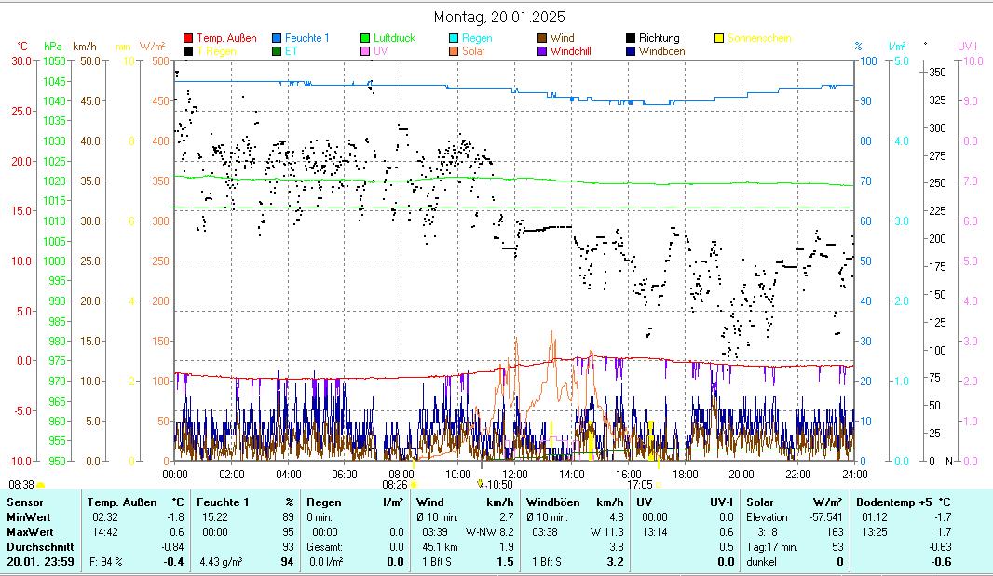Click the cyan Regen legend swatch
The width and height of the screenshot is (993, 576).
(x=454, y=38)
